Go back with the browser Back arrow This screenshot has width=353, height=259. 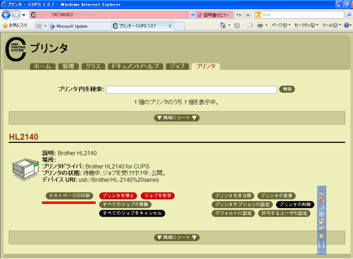[6, 15]
